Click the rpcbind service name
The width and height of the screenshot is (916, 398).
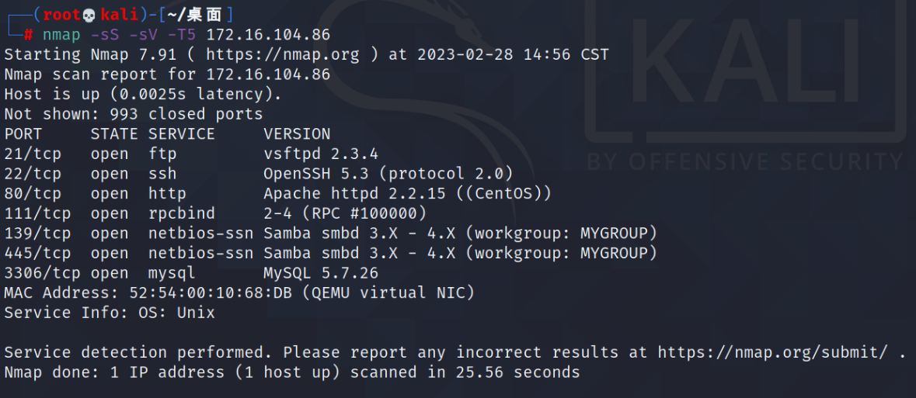pyautogui.click(x=182, y=213)
